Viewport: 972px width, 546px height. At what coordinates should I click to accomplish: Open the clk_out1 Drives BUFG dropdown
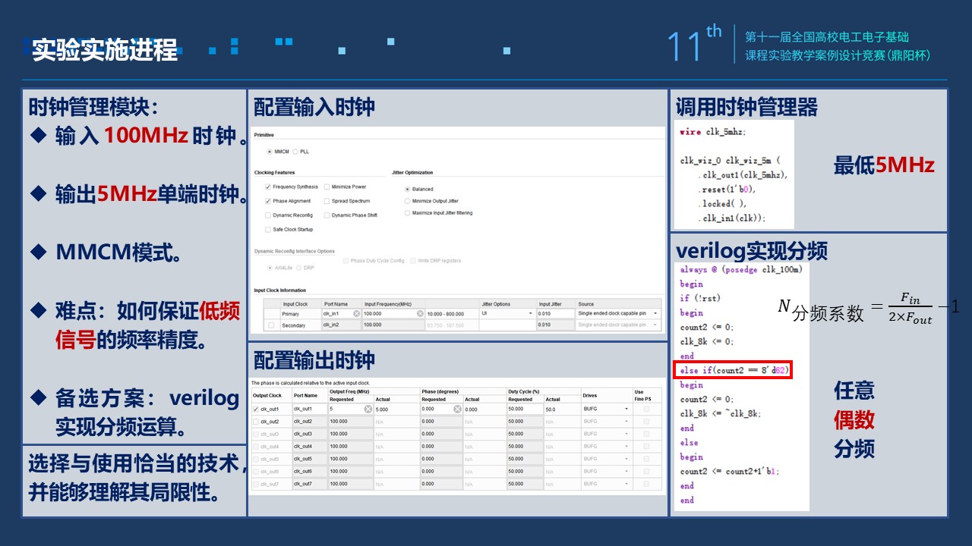click(626, 409)
